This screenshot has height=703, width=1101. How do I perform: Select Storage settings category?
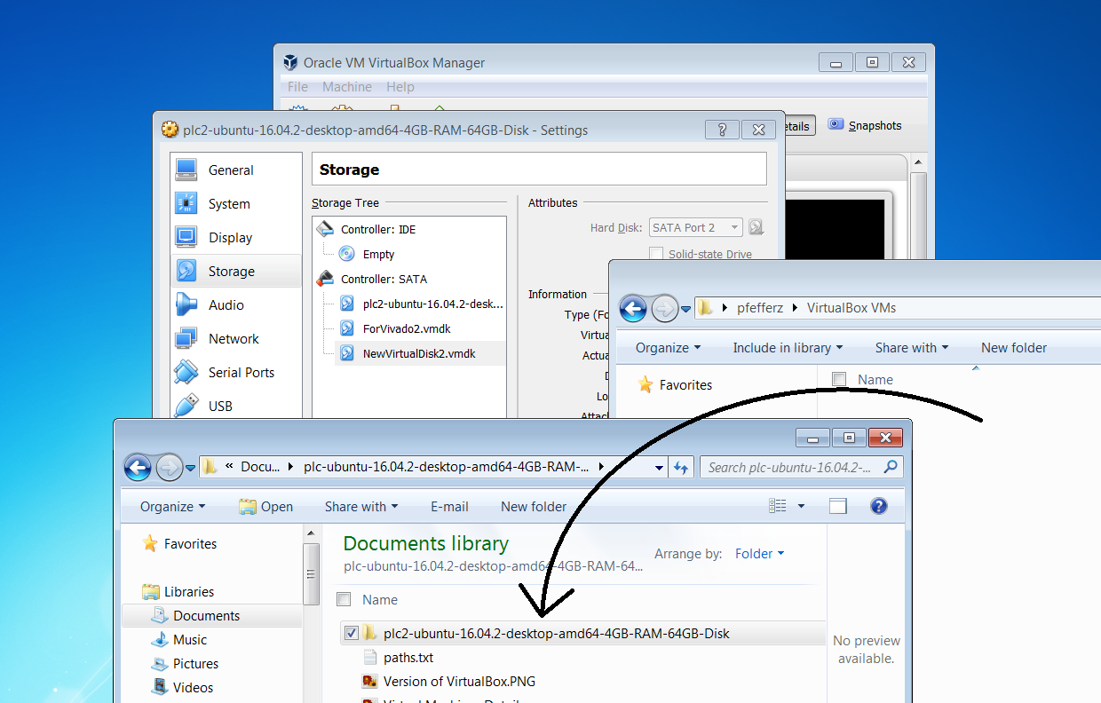point(236,272)
